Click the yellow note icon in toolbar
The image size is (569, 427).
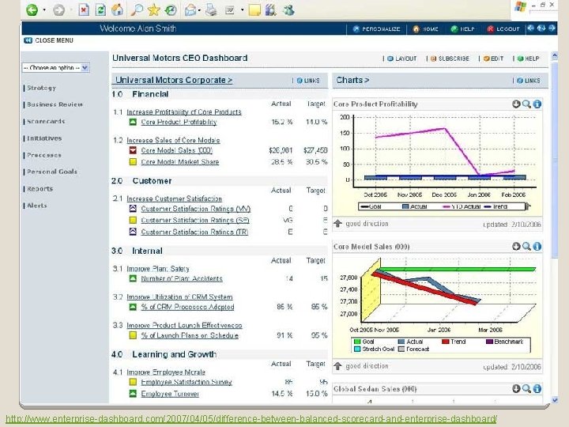(x=254, y=9)
